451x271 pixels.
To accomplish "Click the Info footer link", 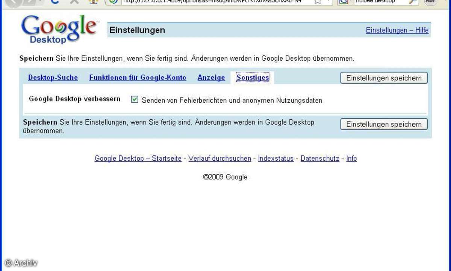I will click(351, 158).
